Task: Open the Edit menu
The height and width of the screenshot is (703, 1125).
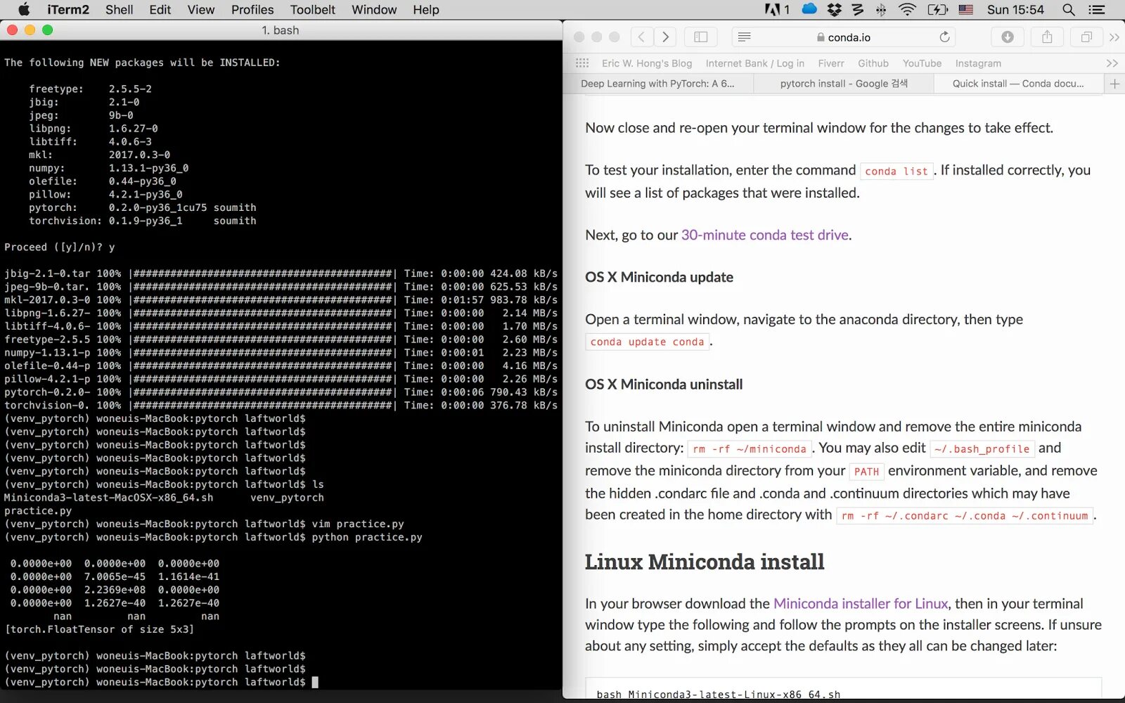Action: pyautogui.click(x=160, y=10)
